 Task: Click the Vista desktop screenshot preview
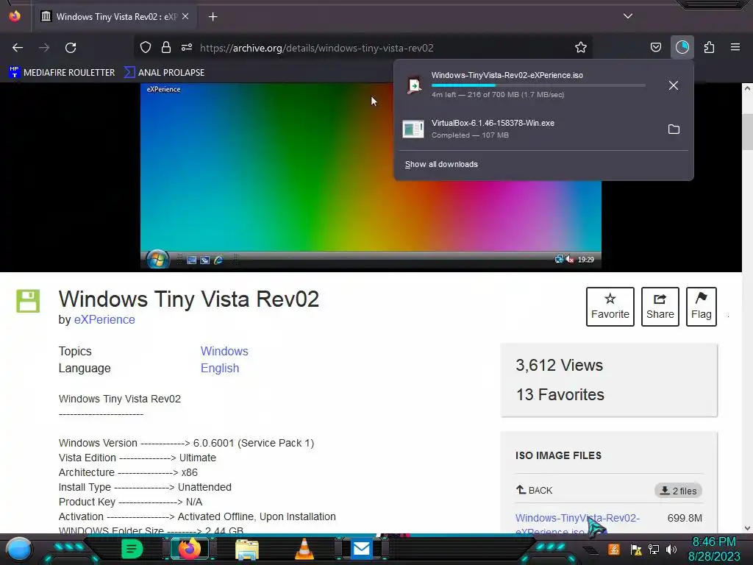(371, 176)
